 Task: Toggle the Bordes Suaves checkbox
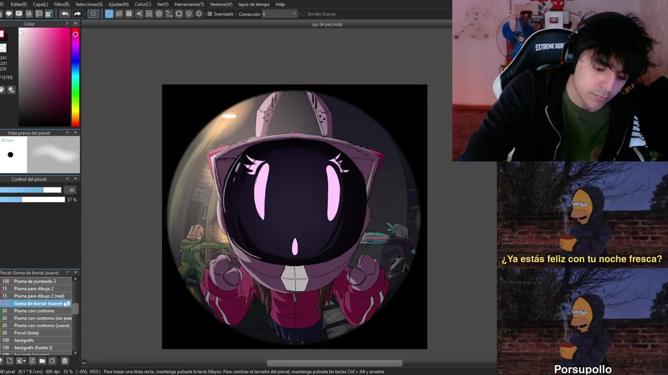click(304, 14)
